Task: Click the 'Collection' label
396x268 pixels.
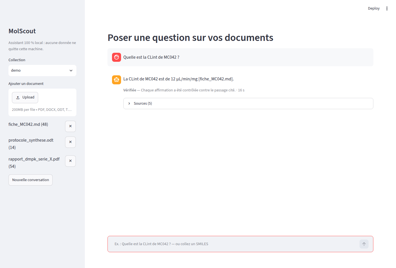Action: click(17, 60)
